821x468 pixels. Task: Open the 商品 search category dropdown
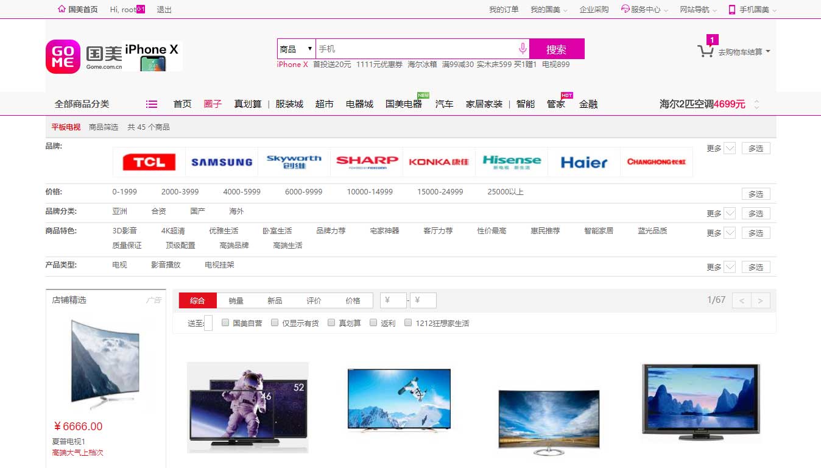[x=296, y=49]
